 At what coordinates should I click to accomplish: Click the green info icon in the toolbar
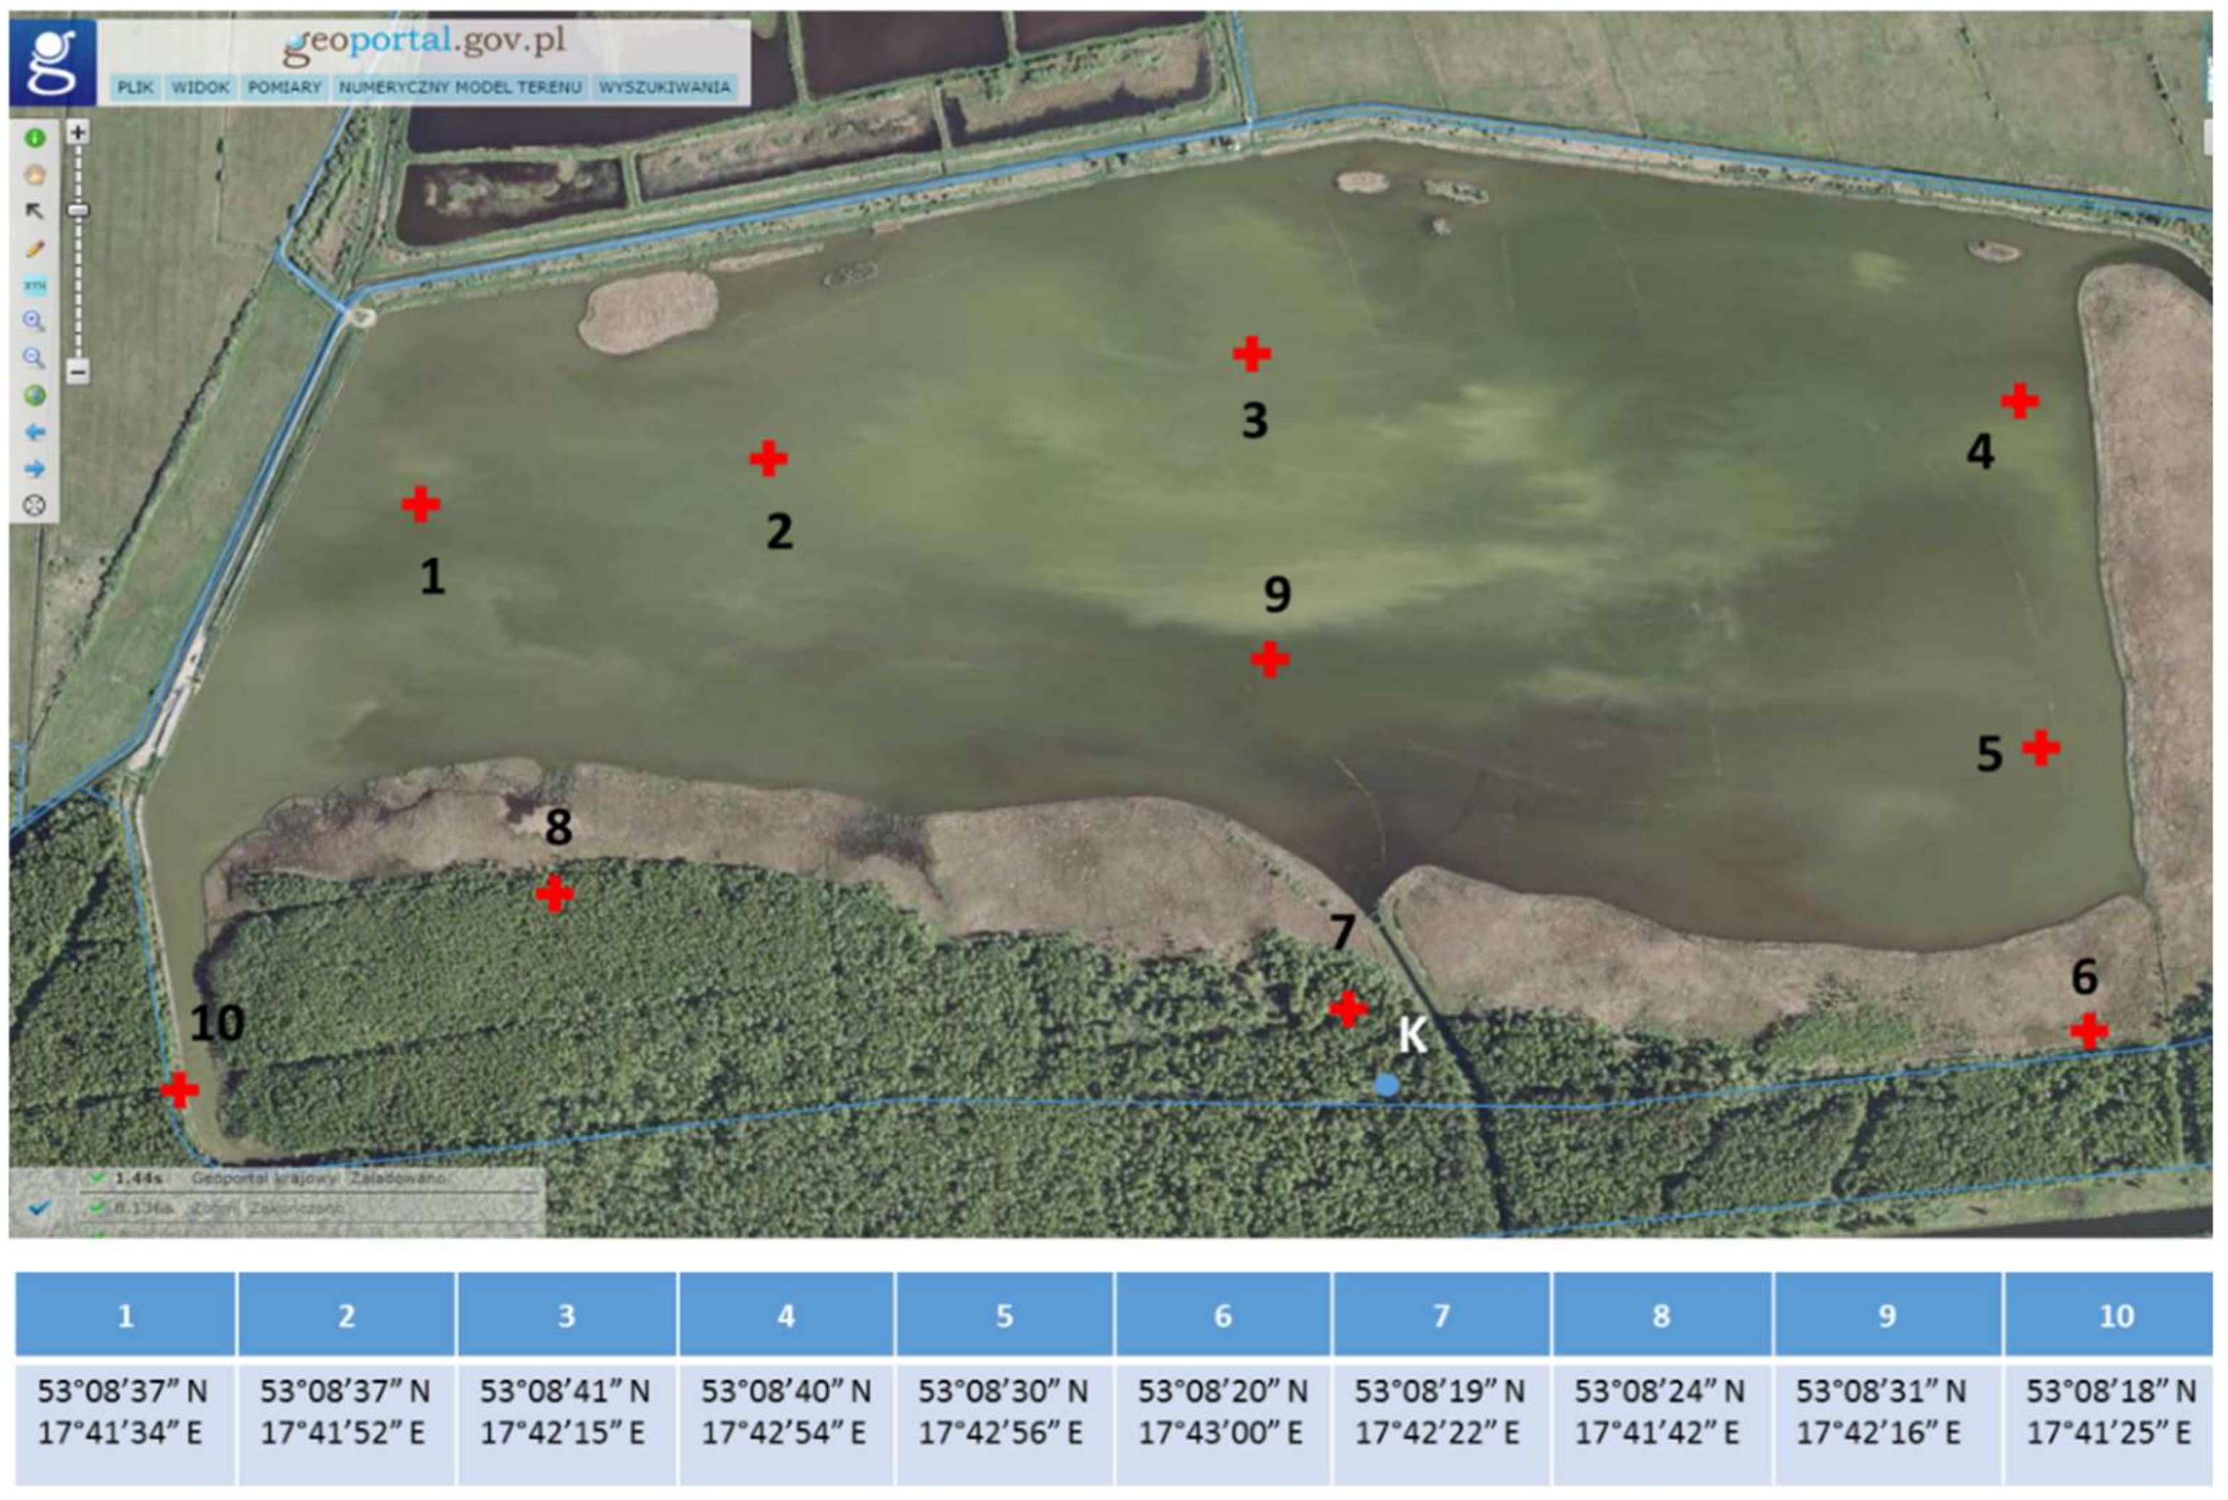click(x=35, y=139)
